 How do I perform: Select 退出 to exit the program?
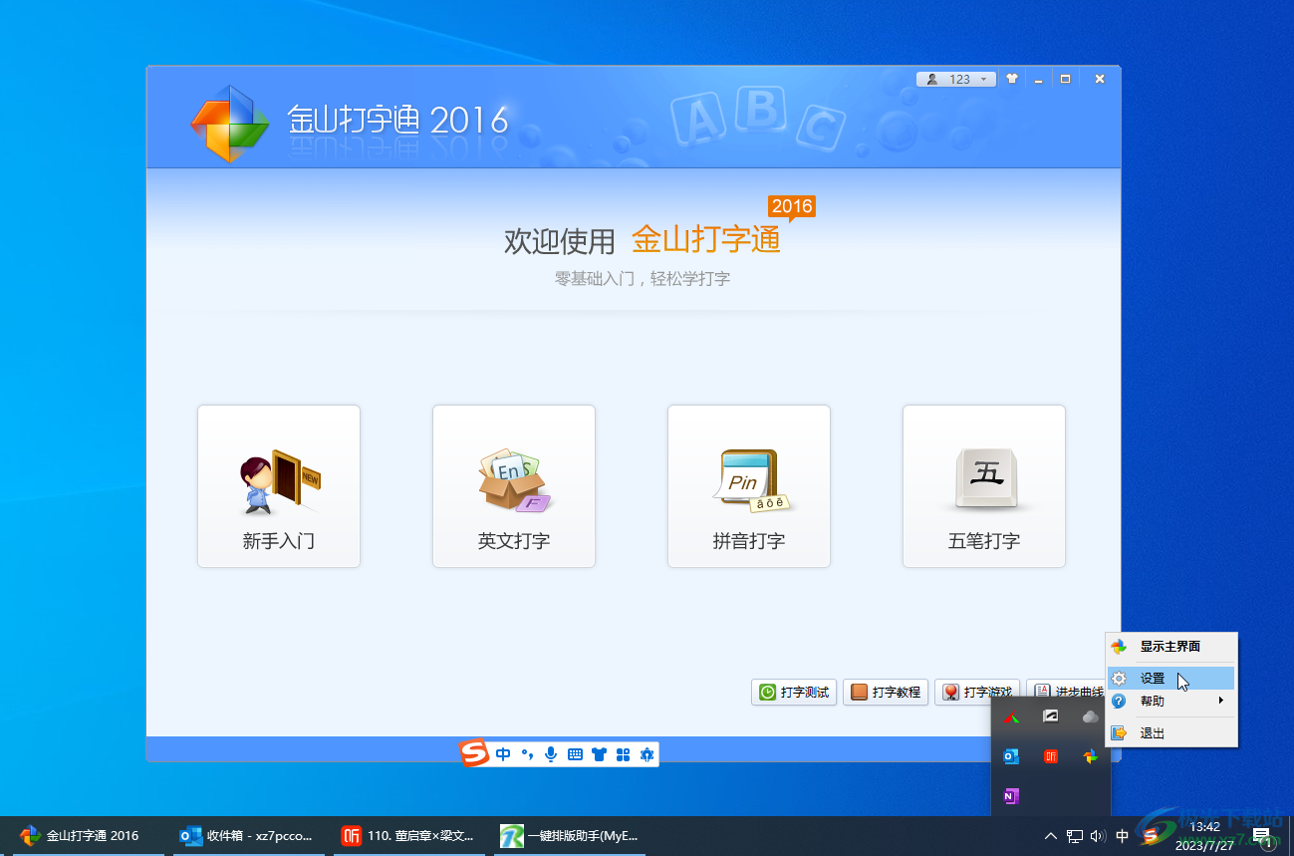click(1171, 733)
